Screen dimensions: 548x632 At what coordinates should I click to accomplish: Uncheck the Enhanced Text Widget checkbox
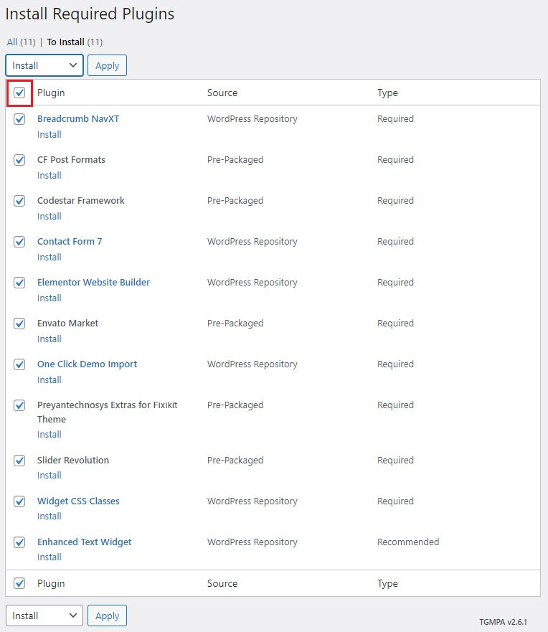[x=19, y=542]
